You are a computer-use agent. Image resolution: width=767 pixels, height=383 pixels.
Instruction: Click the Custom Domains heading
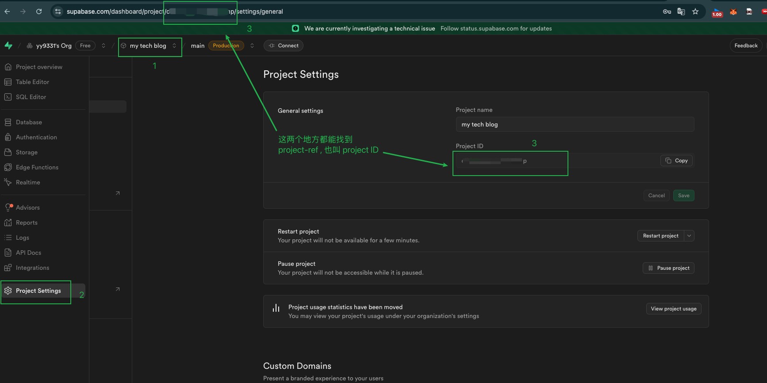[297, 366]
